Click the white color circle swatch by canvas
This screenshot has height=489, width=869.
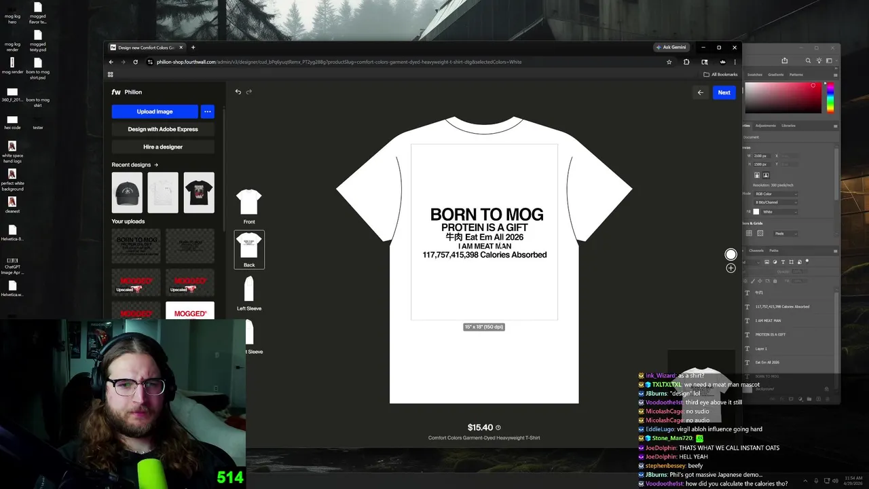pos(731,255)
